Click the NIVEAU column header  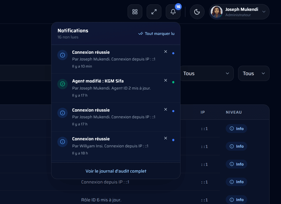tap(234, 112)
